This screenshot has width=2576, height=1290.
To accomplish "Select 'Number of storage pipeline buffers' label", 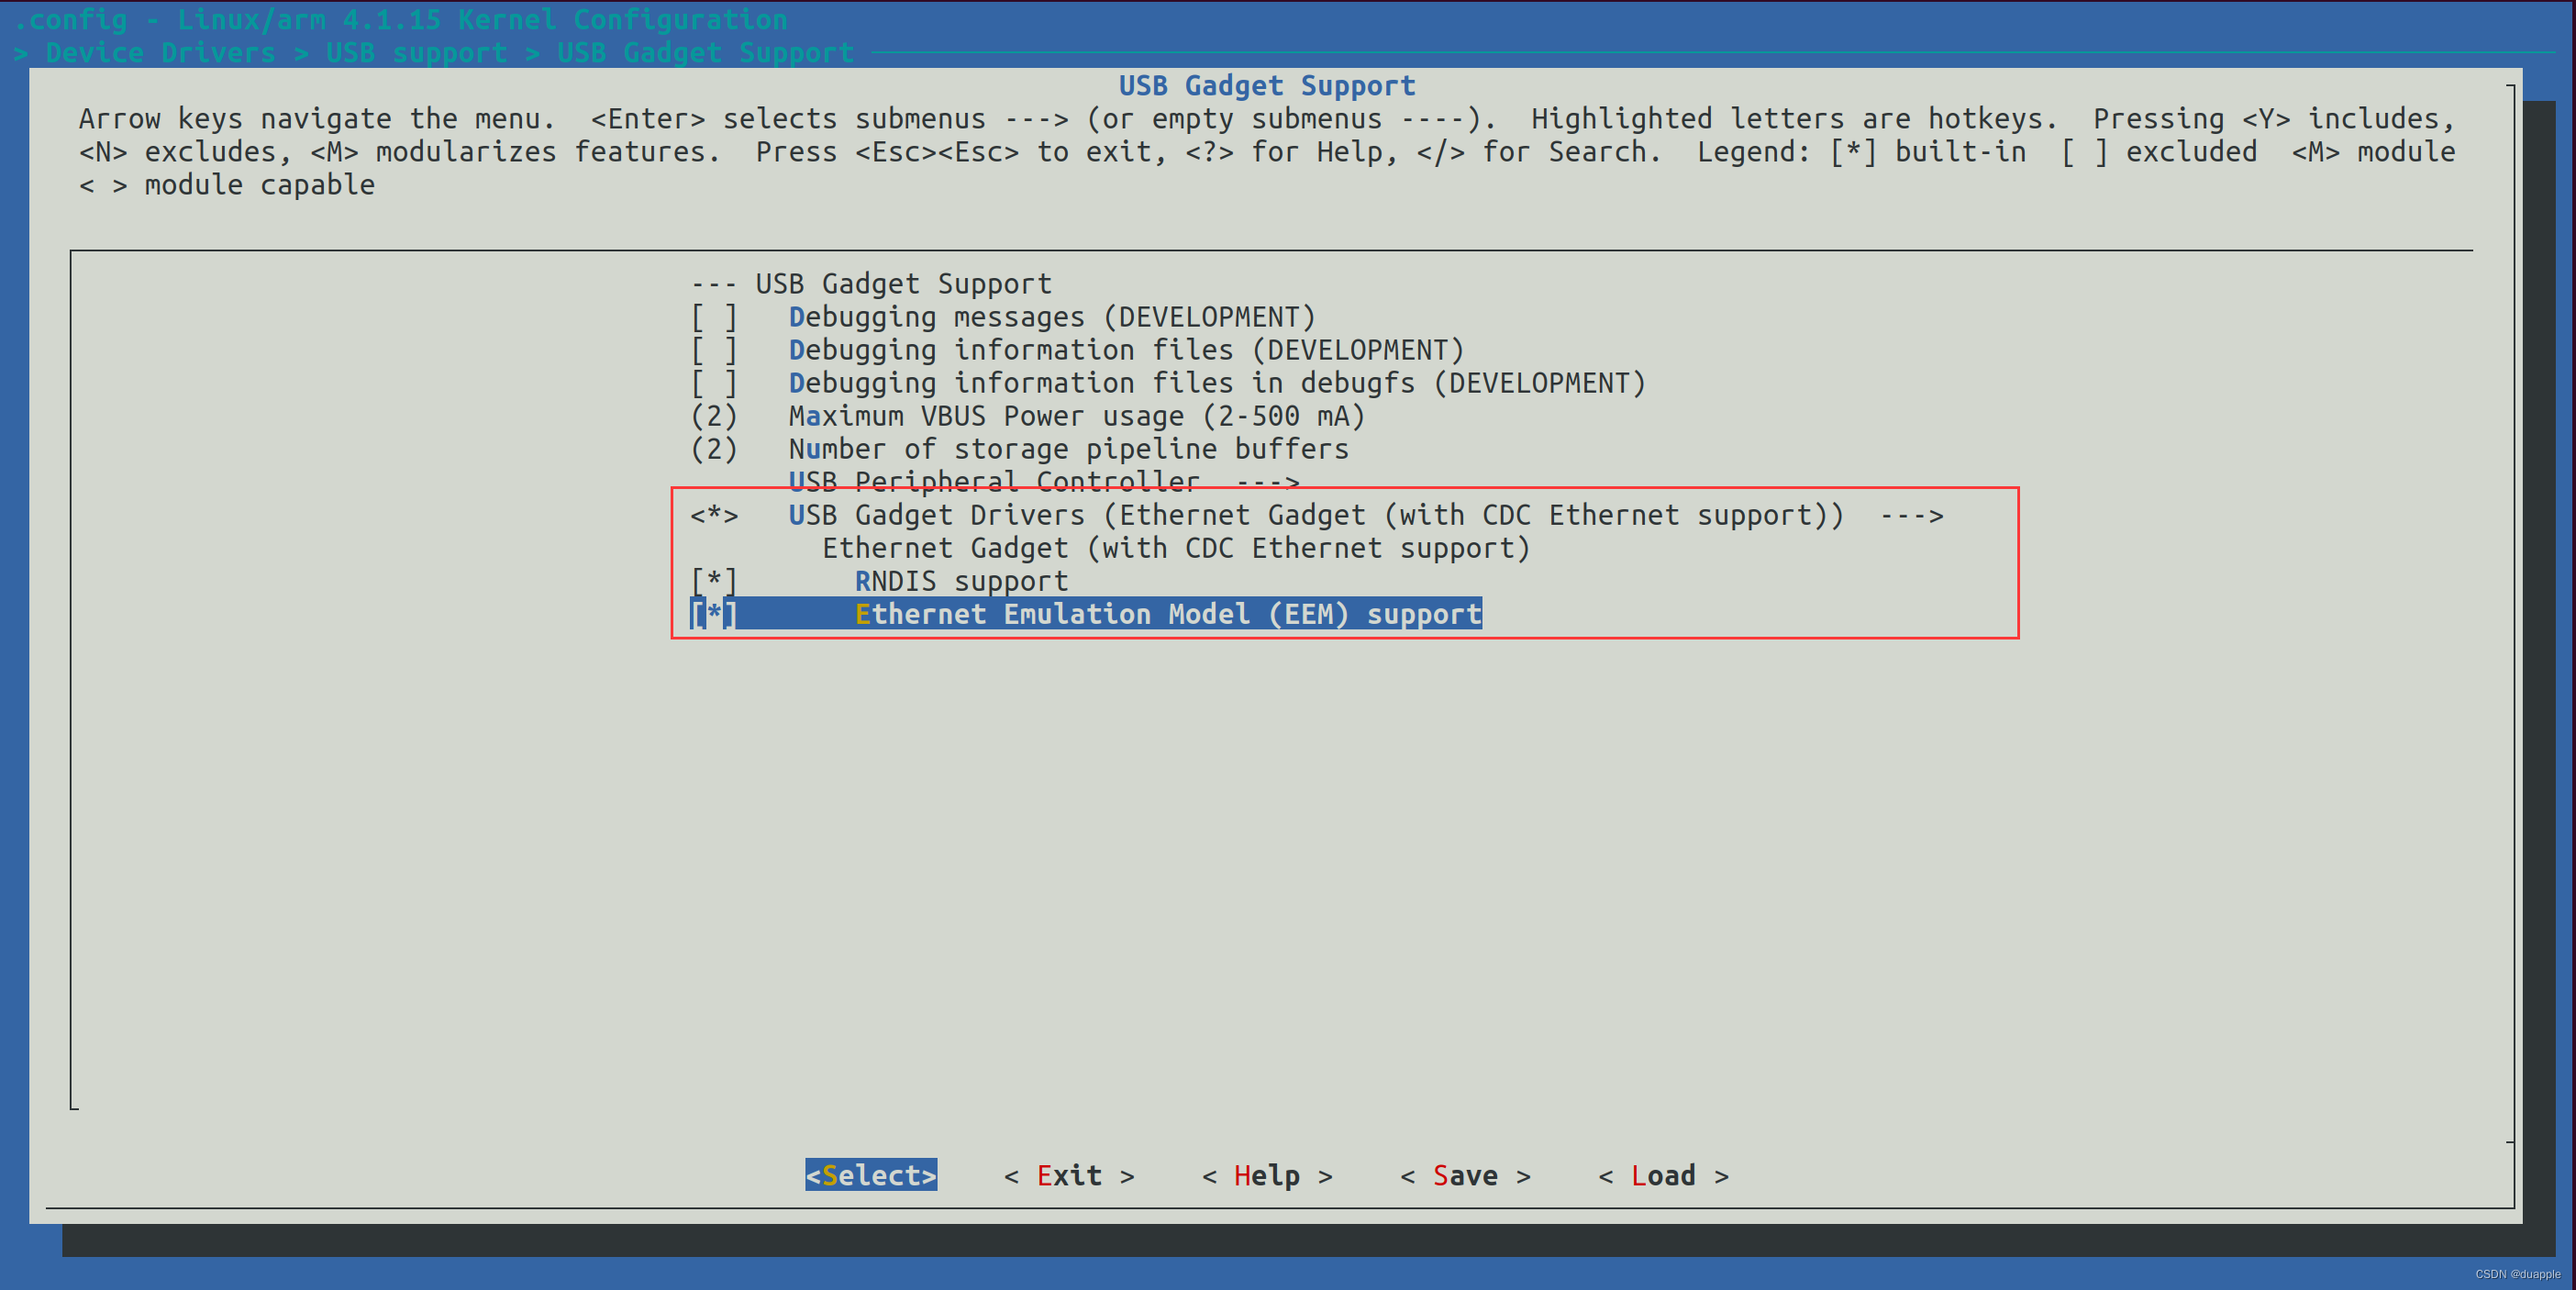I will point(1069,449).
